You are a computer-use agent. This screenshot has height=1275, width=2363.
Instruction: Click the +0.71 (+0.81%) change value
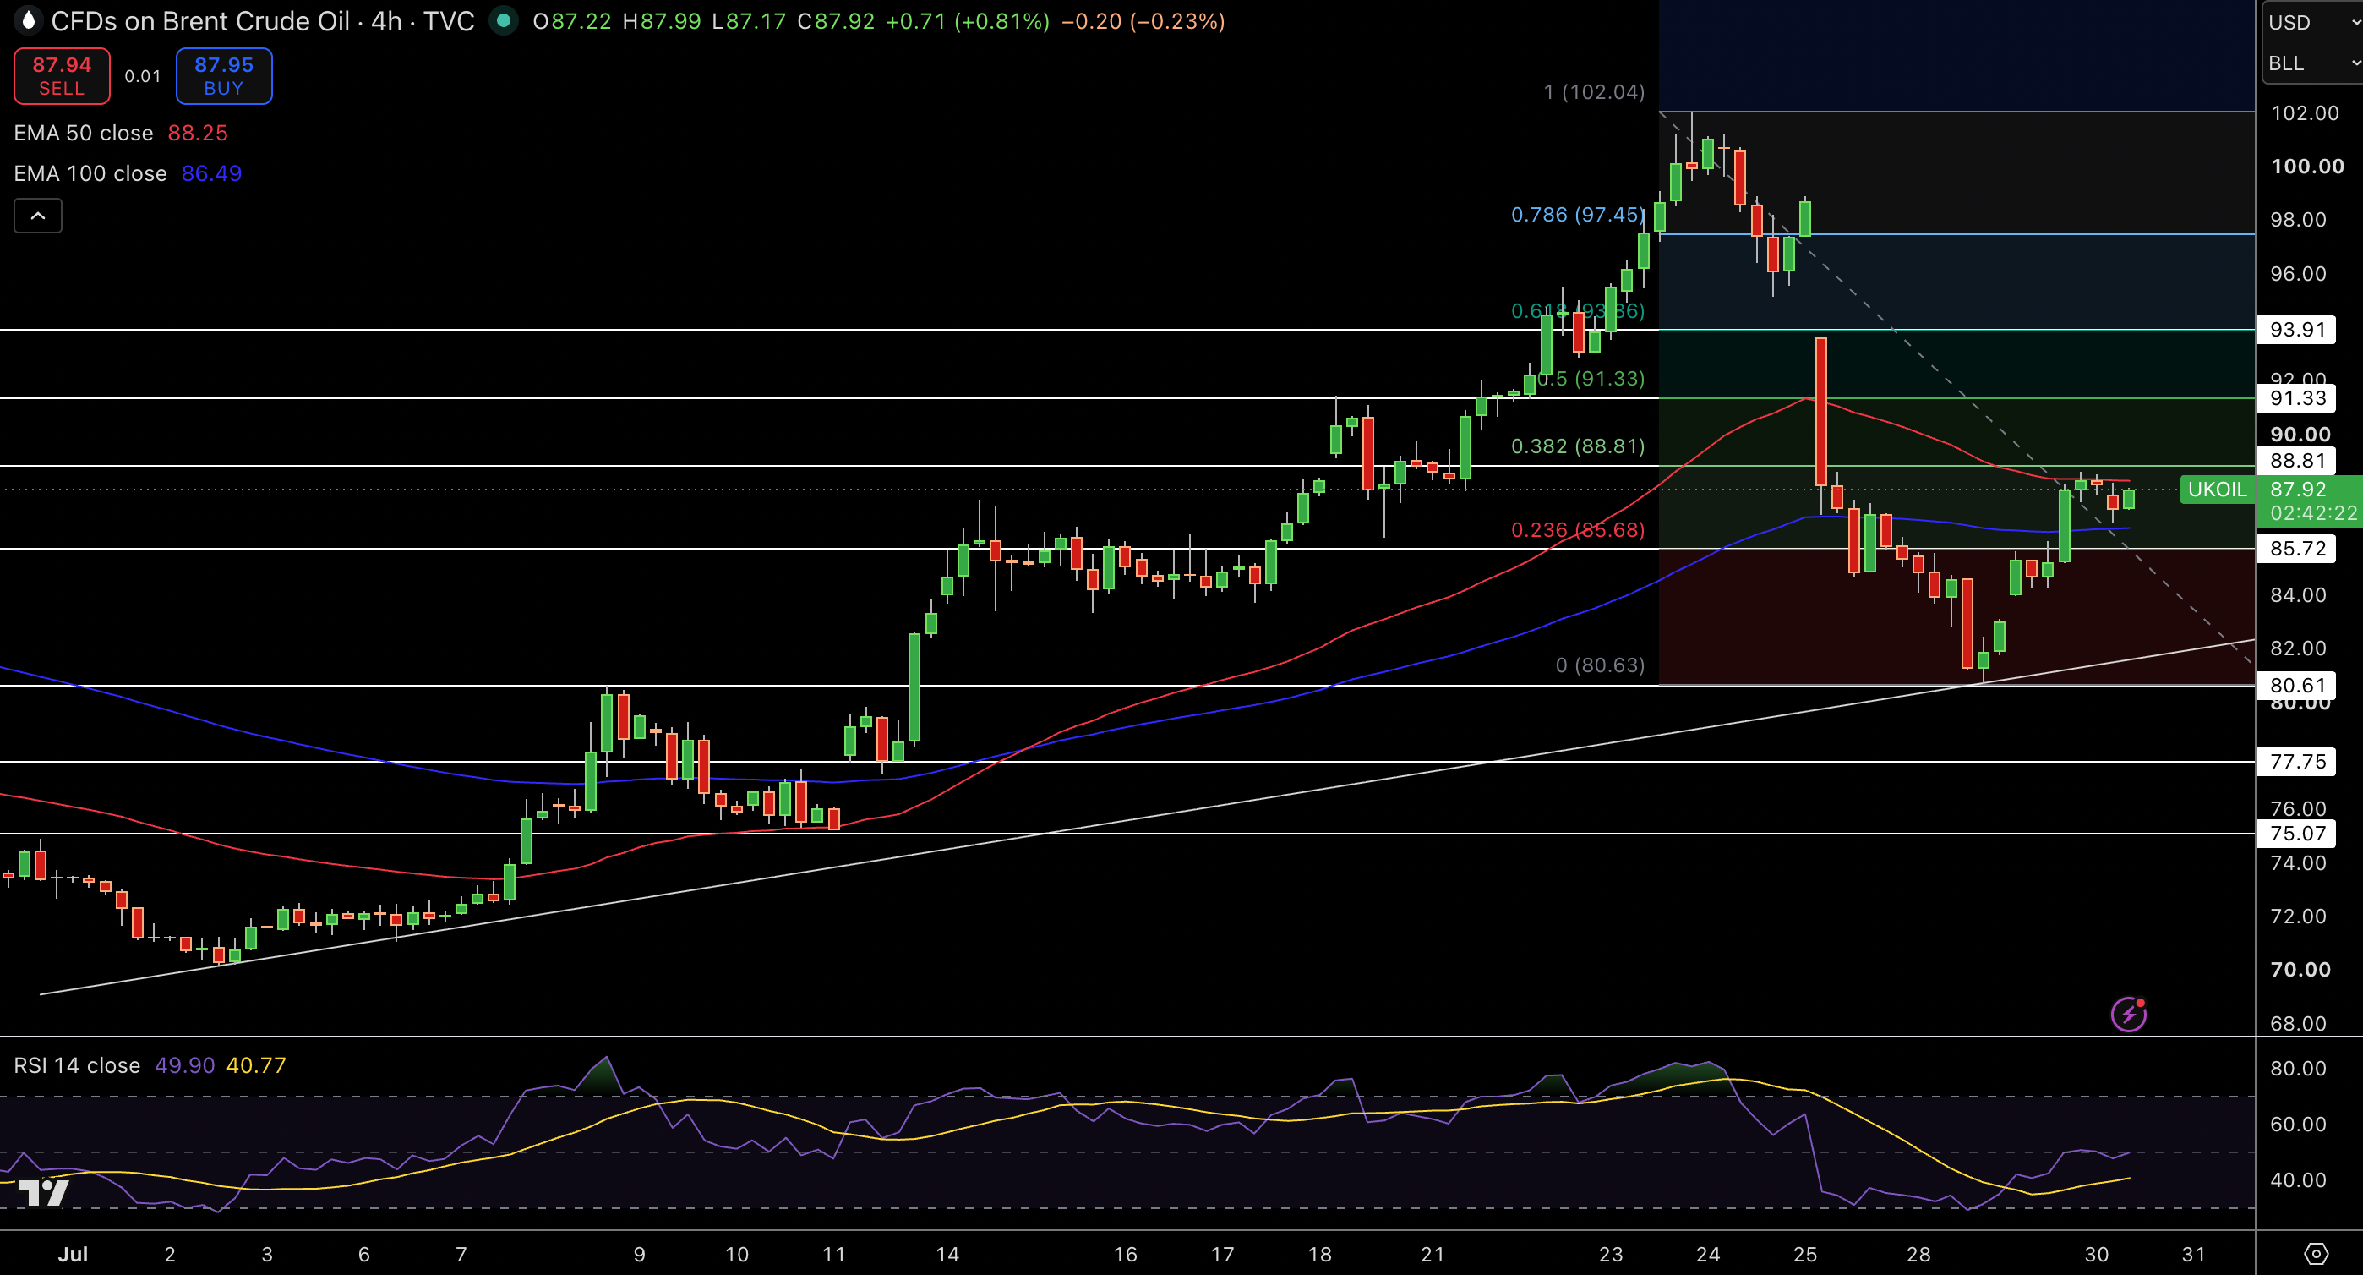(x=968, y=21)
